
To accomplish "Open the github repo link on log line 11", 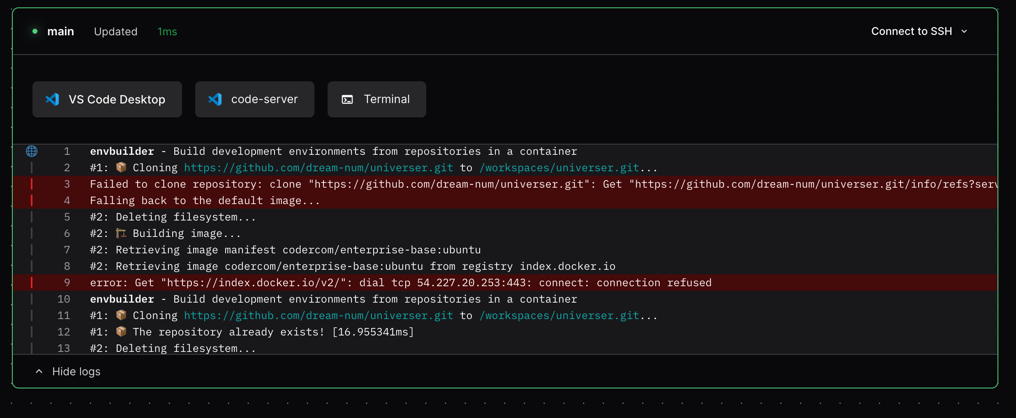I will pos(319,315).
